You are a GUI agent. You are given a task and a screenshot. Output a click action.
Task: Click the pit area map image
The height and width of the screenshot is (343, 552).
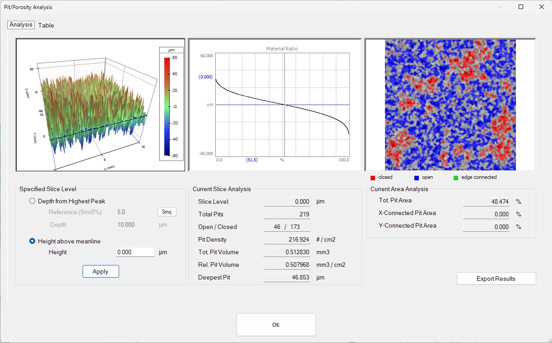450,104
